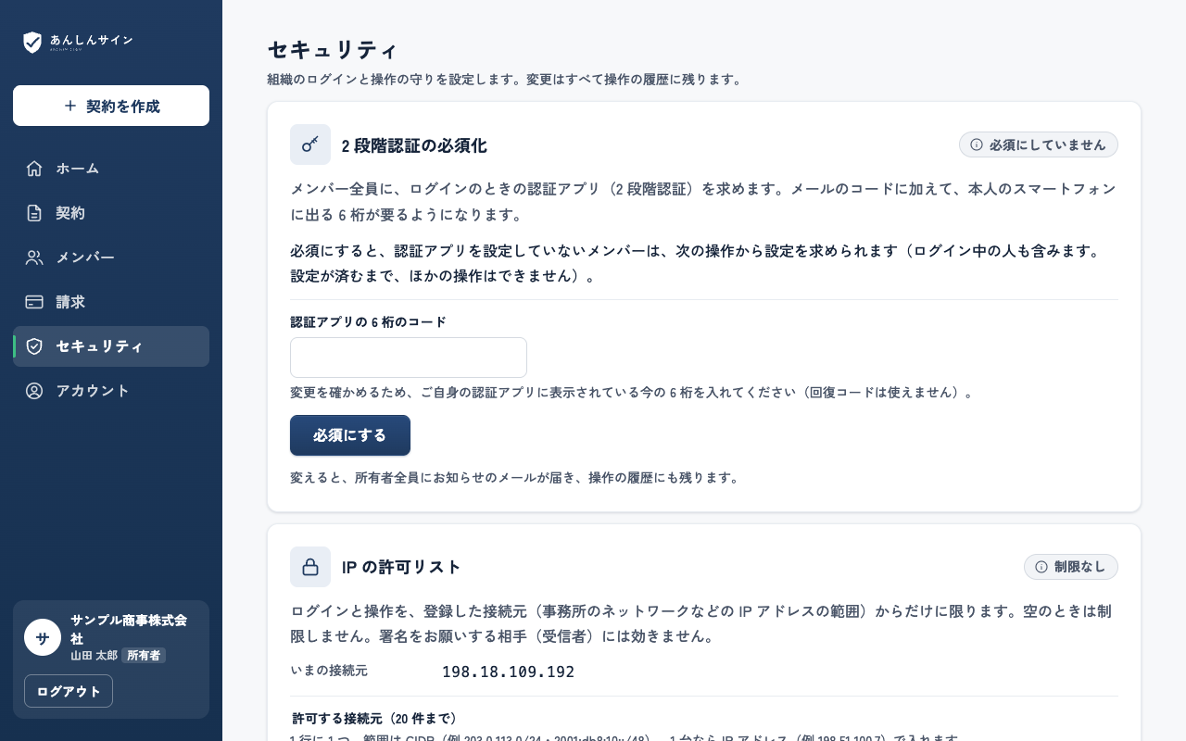Image resolution: width=1186 pixels, height=741 pixels.
Task: Click the 認証アプリの6桁のコード label
Action: tap(369, 322)
